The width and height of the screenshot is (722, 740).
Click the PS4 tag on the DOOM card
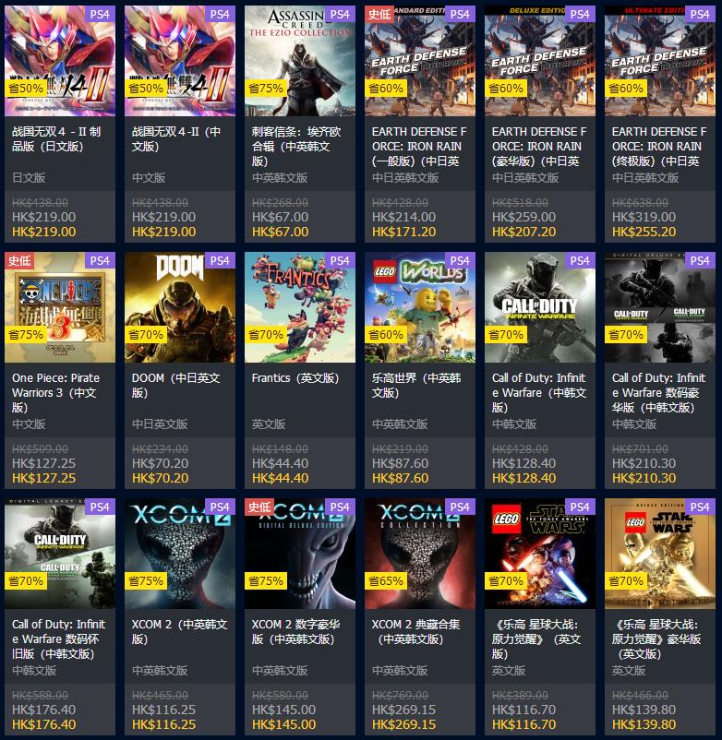(x=220, y=260)
